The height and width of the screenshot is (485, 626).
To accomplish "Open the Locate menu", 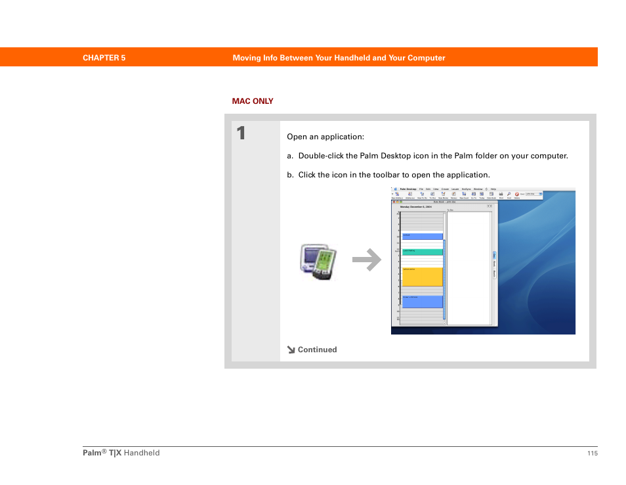I will point(455,189).
